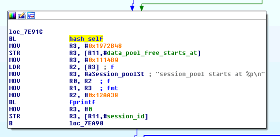Click the 0x1114B0 address value

tap(103, 60)
